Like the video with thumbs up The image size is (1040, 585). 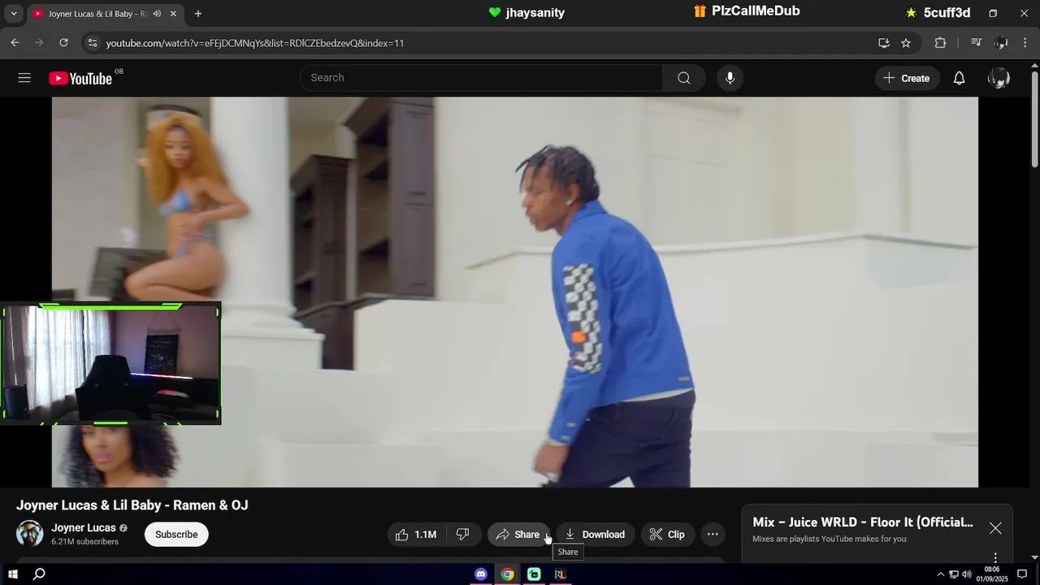click(x=417, y=534)
